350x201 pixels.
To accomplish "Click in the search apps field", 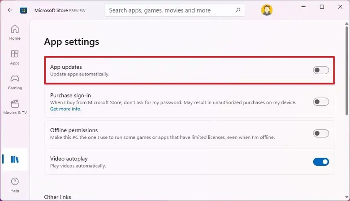I will click(170, 10).
